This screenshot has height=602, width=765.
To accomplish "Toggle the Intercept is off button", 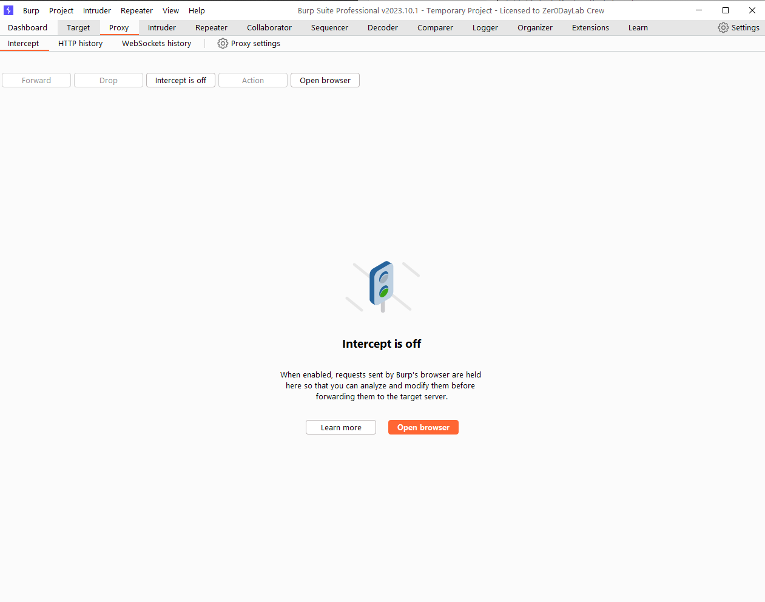I will (x=181, y=81).
